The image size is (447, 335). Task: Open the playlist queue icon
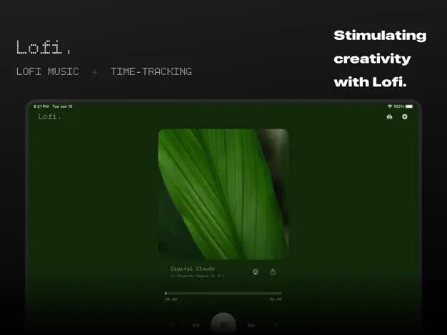(171, 325)
